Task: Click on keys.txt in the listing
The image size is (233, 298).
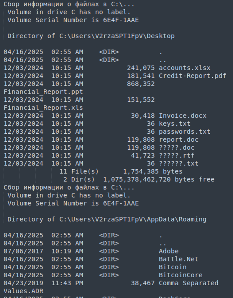Action: coord(175,124)
